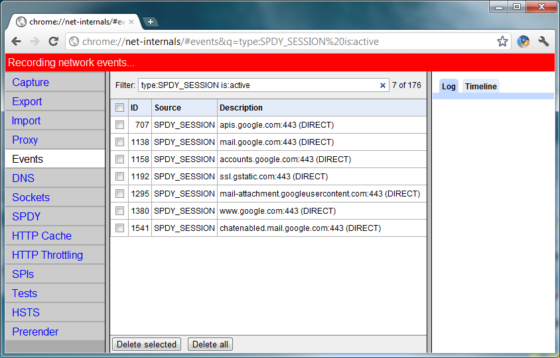The width and height of the screenshot is (560, 358).
Task: Maximize the Chrome window
Action: click(x=516, y=7)
